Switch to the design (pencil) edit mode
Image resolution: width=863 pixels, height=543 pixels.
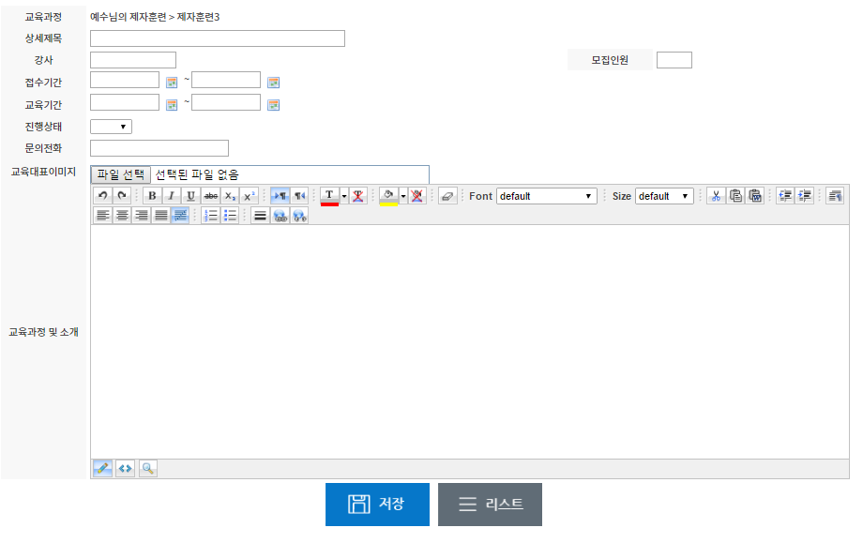click(102, 468)
